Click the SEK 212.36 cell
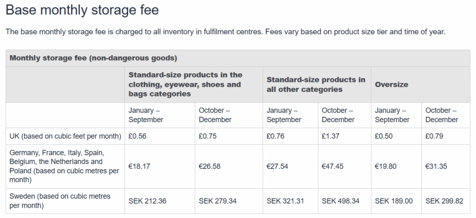476x218 pixels. (147, 201)
